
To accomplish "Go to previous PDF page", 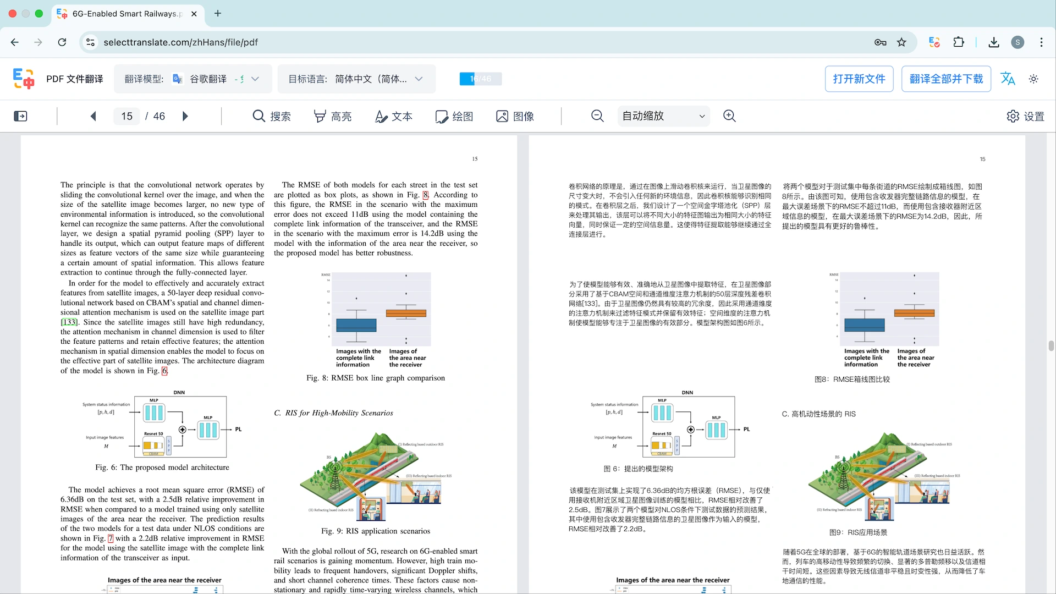I will (x=94, y=116).
